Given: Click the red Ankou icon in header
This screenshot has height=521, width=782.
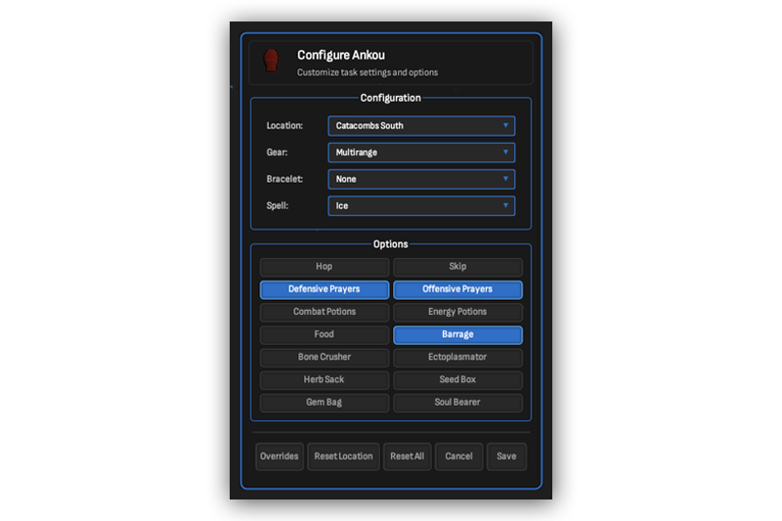Looking at the screenshot, I should (x=271, y=63).
